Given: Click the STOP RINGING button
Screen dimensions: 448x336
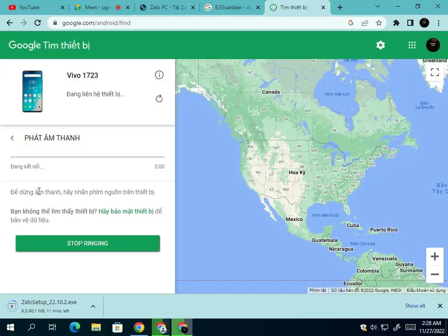Looking at the screenshot, I should pos(87,243).
